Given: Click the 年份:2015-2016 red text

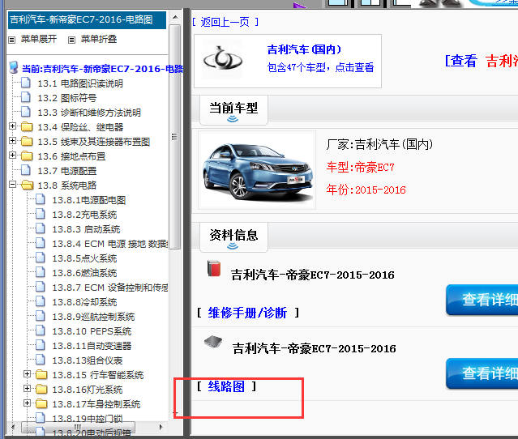Looking at the screenshot, I should point(366,190).
